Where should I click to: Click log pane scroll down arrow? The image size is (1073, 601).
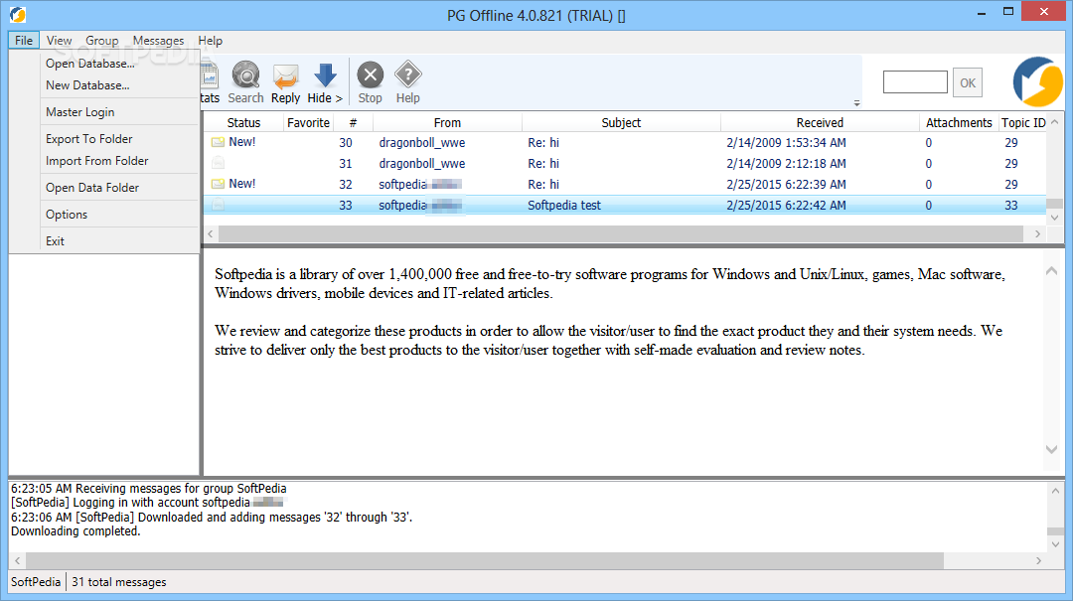1056,544
